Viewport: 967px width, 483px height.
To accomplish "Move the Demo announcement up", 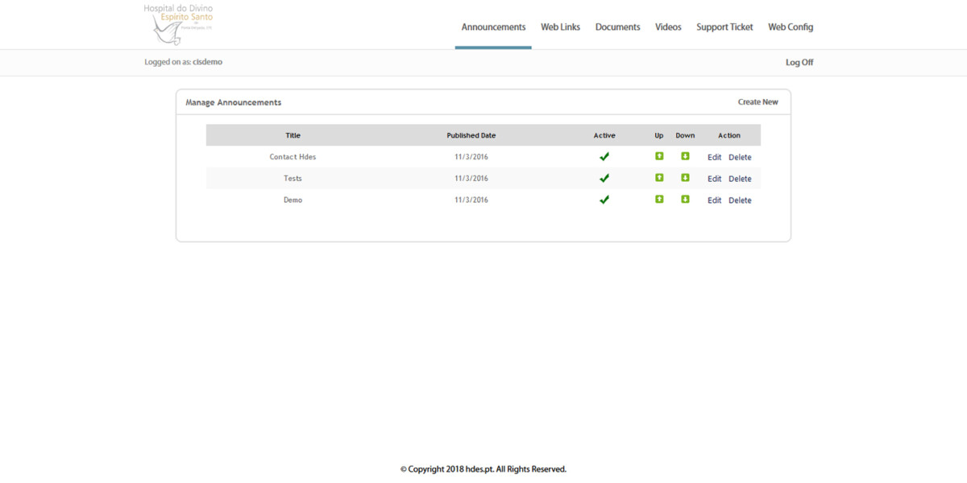I will click(x=658, y=200).
